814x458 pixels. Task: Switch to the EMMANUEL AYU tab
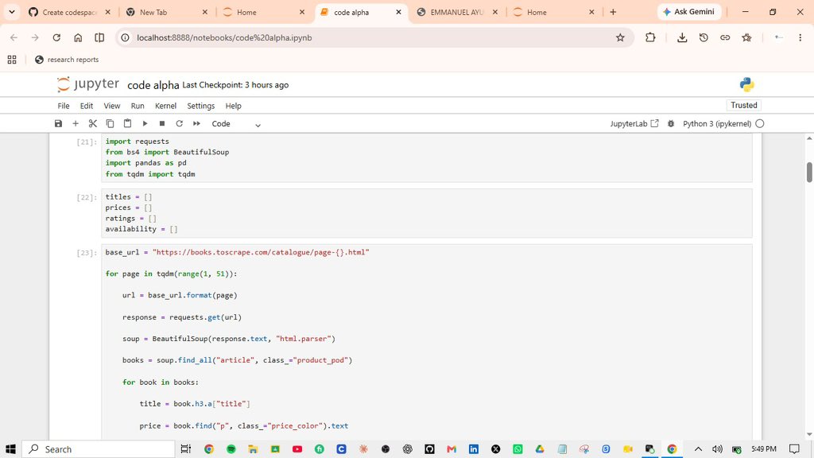(x=457, y=12)
